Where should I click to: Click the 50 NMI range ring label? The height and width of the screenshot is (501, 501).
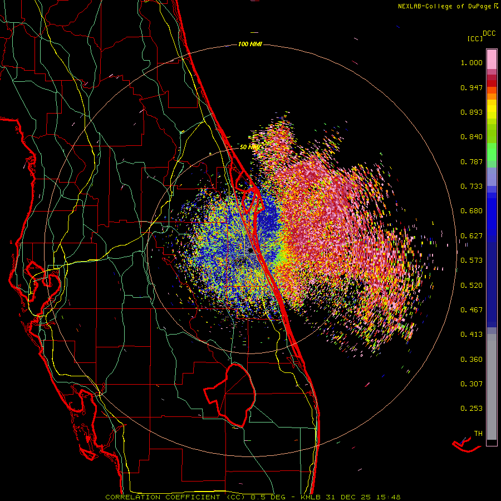[249, 147]
